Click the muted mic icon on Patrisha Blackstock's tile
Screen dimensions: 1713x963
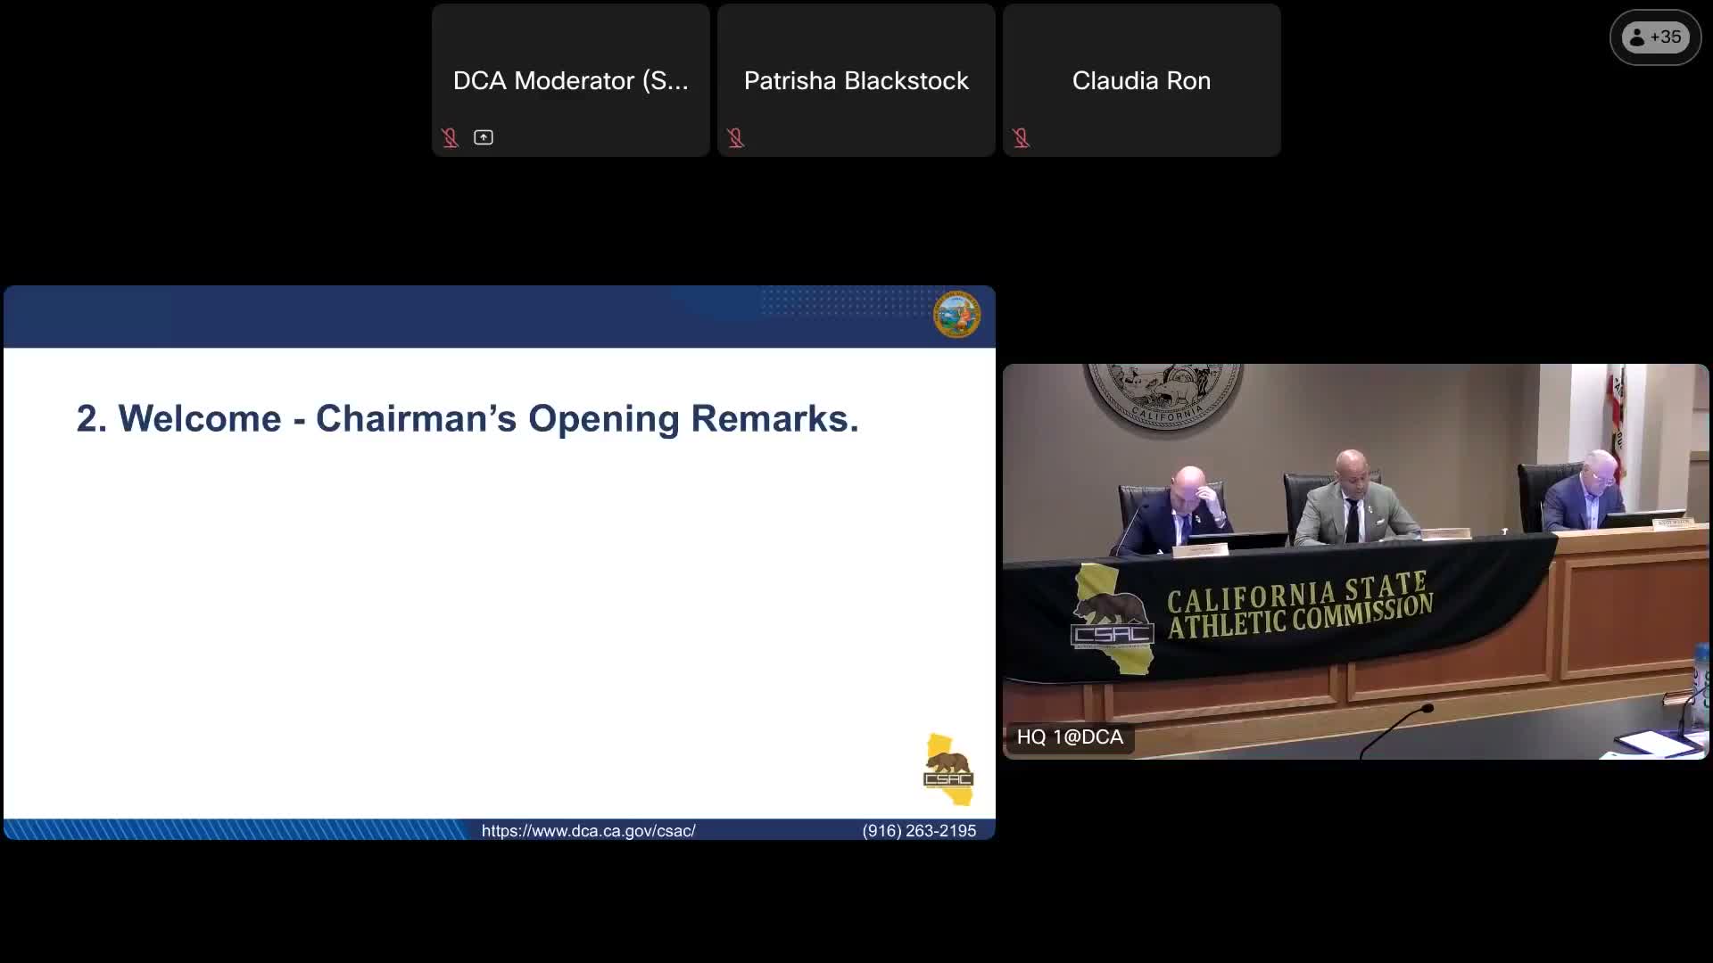(736, 137)
